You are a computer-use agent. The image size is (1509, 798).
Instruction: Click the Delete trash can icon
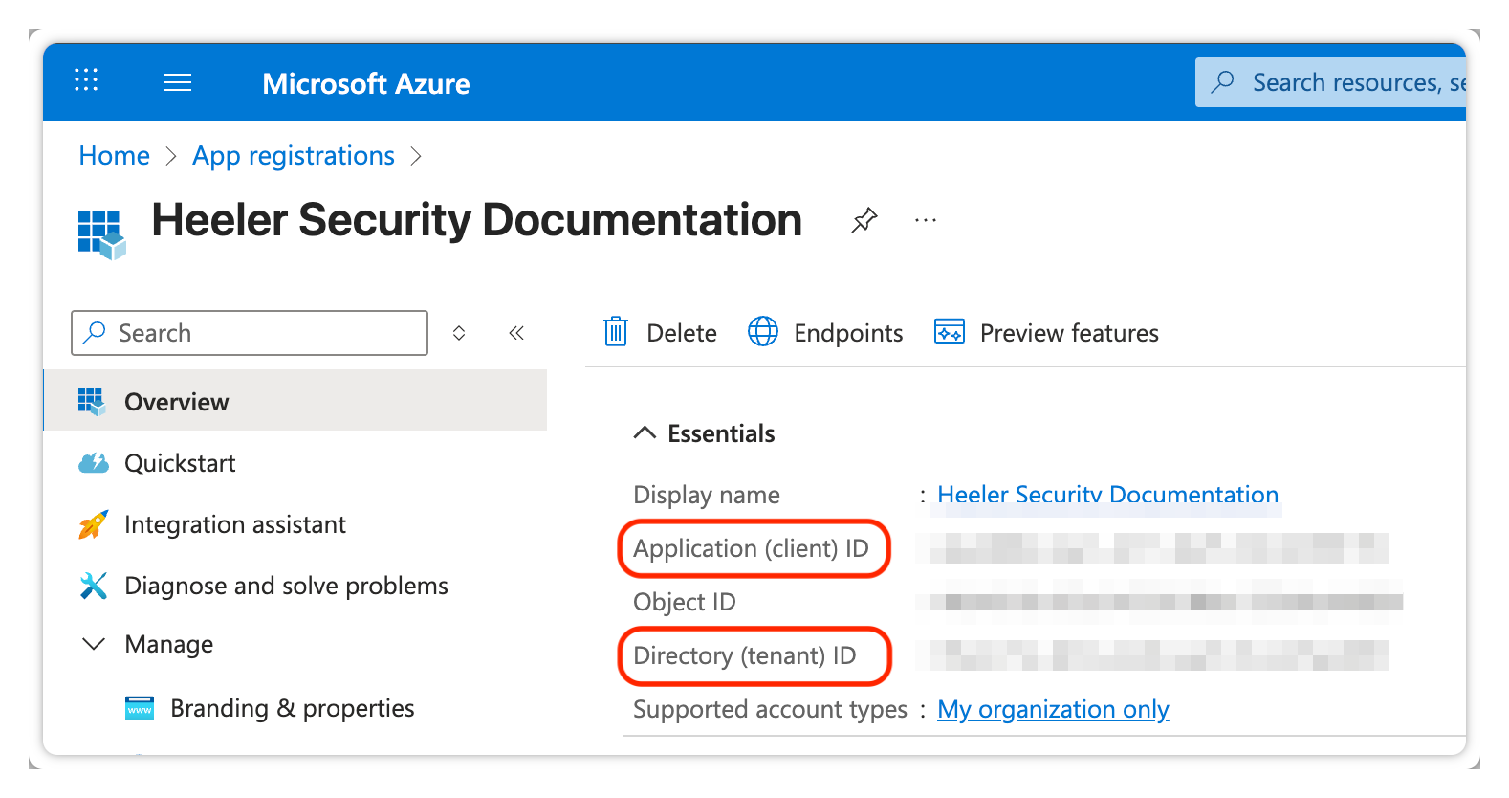(x=616, y=332)
